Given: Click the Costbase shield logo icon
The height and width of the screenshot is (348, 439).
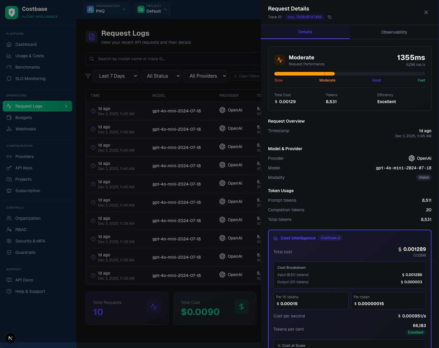Looking at the screenshot, I should [x=12, y=12].
